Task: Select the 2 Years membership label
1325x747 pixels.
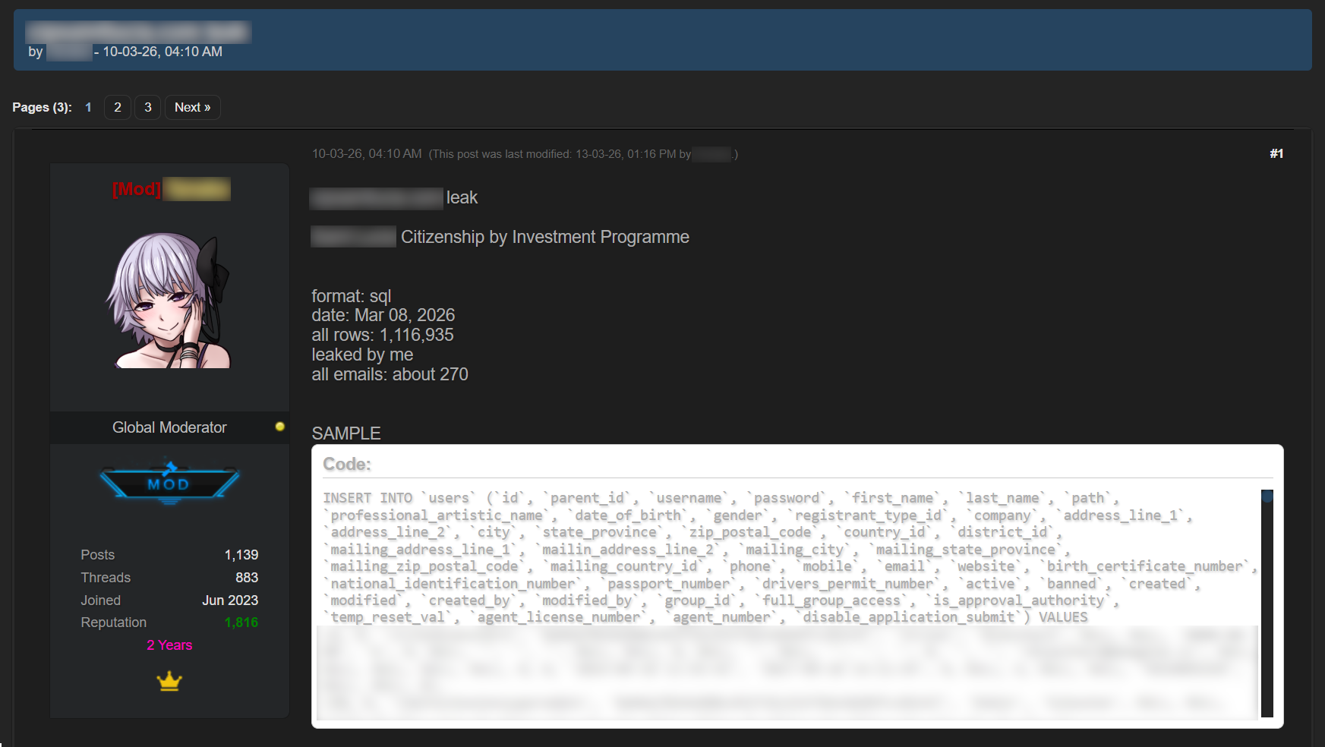Action: pos(169,645)
